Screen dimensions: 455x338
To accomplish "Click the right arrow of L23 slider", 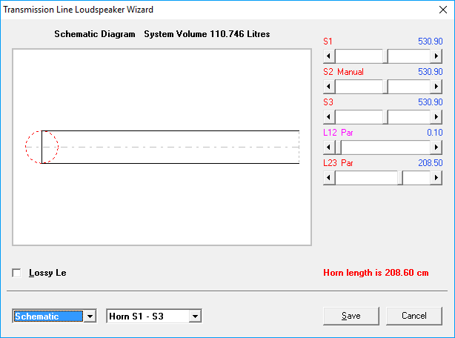I will point(436,178).
